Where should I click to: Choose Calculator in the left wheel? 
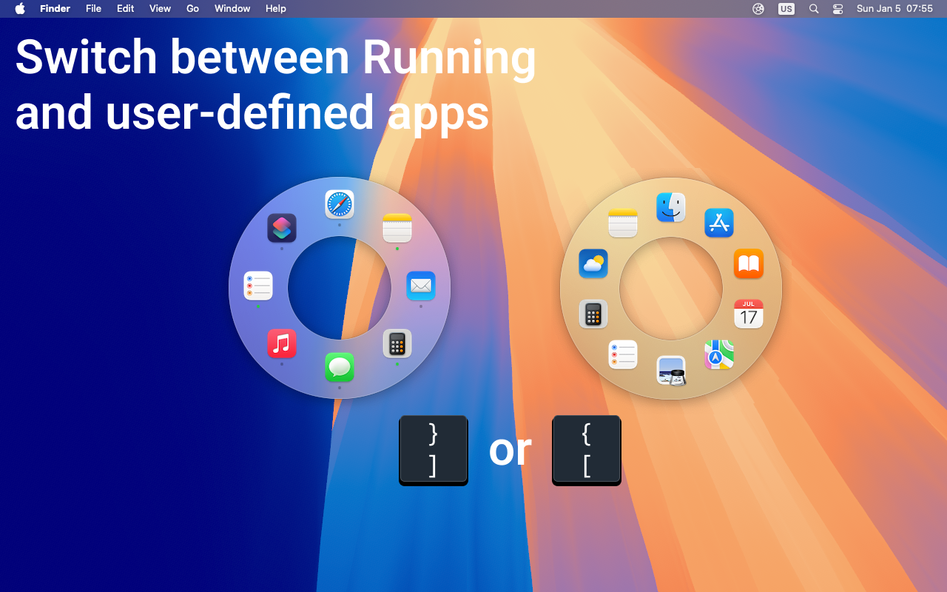397,343
